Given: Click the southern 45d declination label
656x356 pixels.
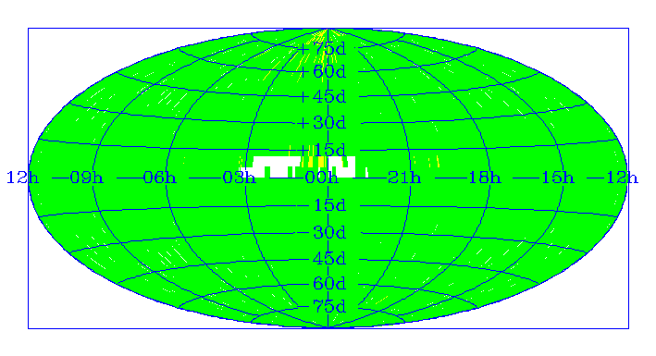Looking at the screenshot, I should [329, 259].
